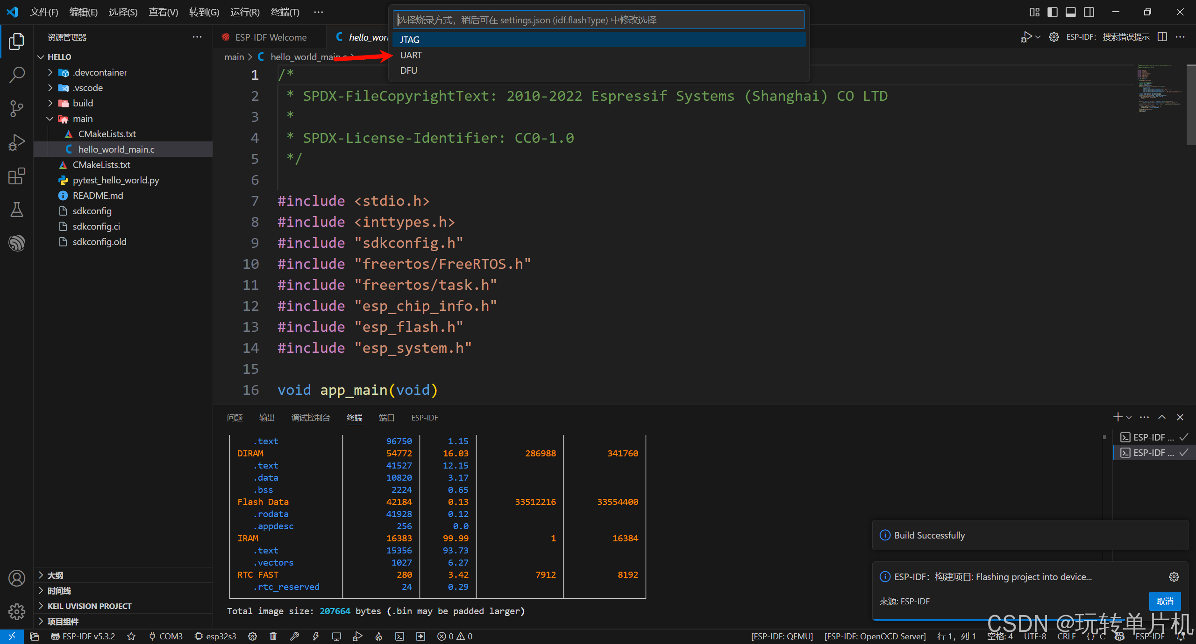Toggle the secondary side bar

[1089, 12]
